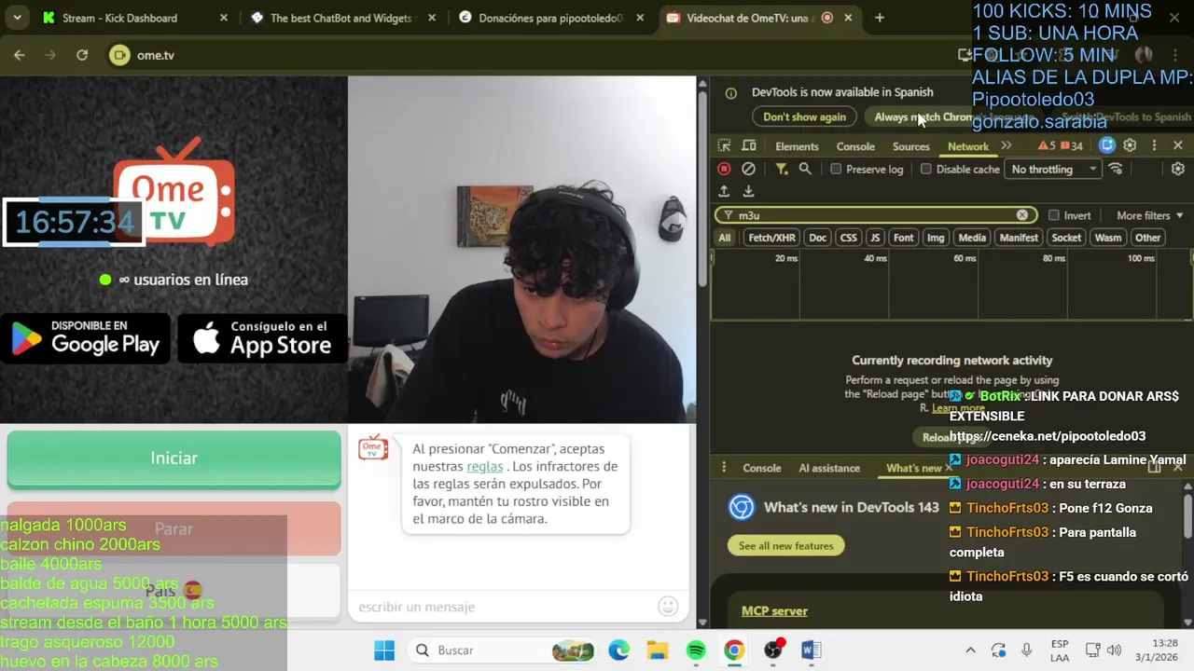Open the País country selector

174,590
